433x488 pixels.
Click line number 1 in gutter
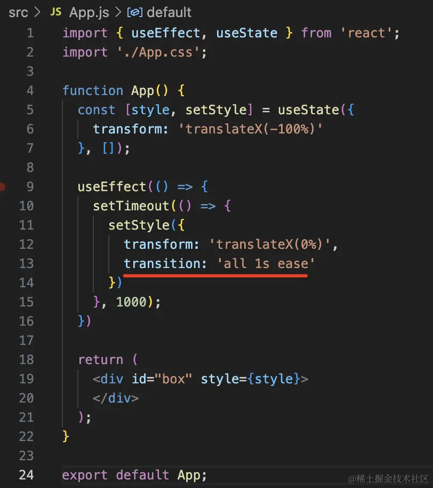[30, 33]
